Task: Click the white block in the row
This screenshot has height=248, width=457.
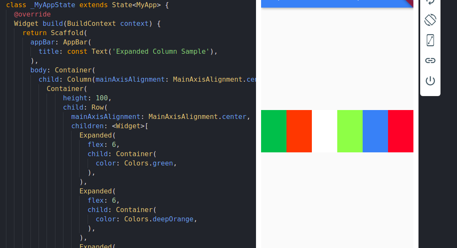Action: (x=325, y=131)
